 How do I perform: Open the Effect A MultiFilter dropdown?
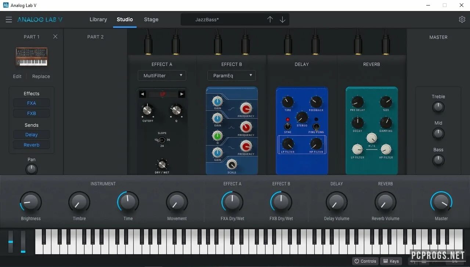pyautogui.click(x=162, y=75)
